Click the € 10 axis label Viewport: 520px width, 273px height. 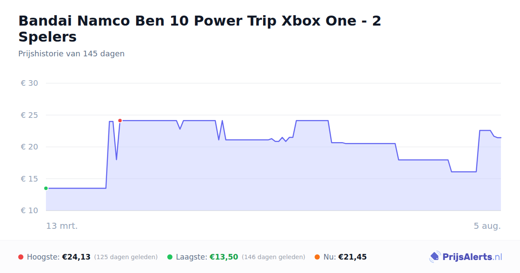click(29, 211)
